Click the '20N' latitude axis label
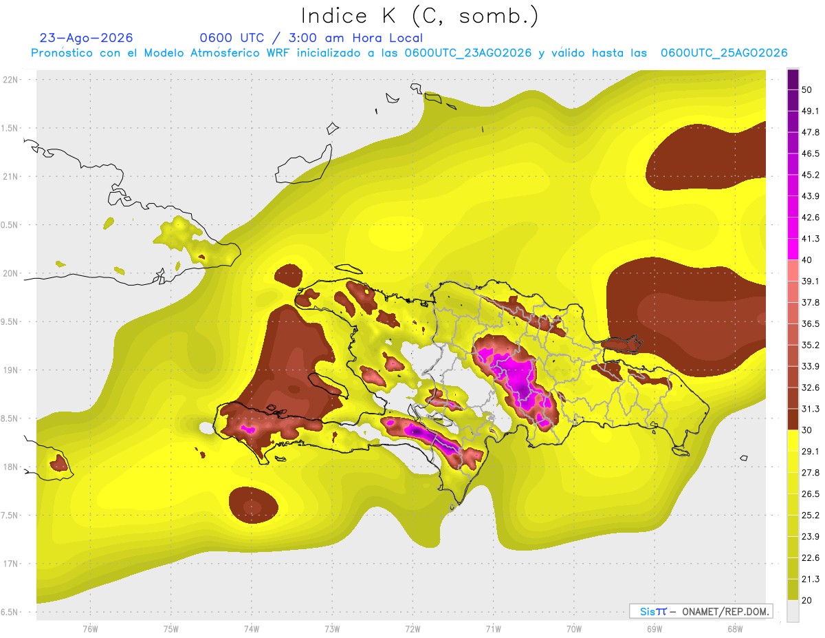This screenshot has width=825, height=638. [10, 273]
